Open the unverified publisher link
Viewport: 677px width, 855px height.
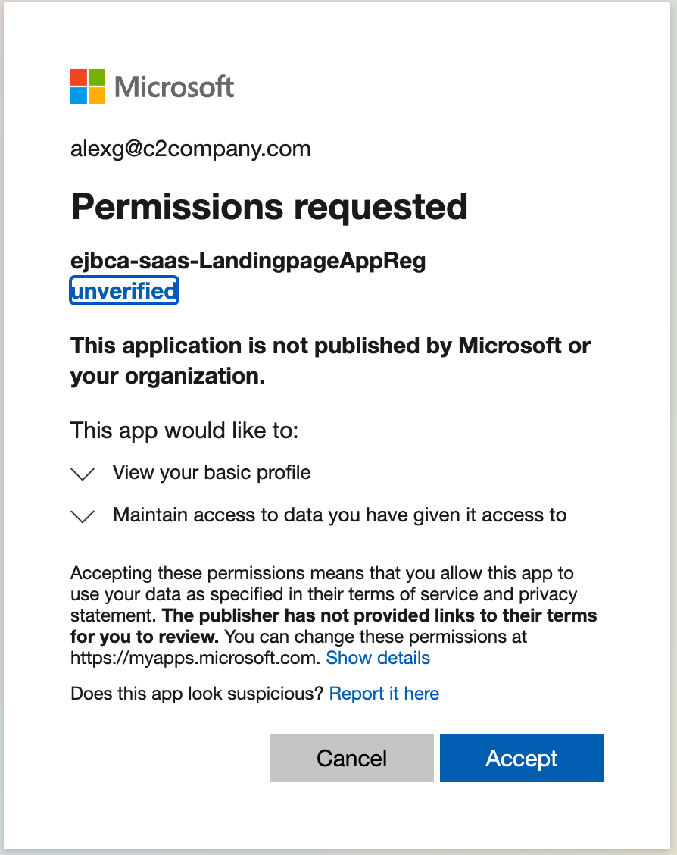point(124,290)
